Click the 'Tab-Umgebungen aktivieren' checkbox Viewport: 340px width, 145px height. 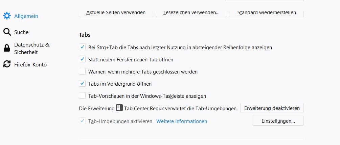click(x=82, y=121)
